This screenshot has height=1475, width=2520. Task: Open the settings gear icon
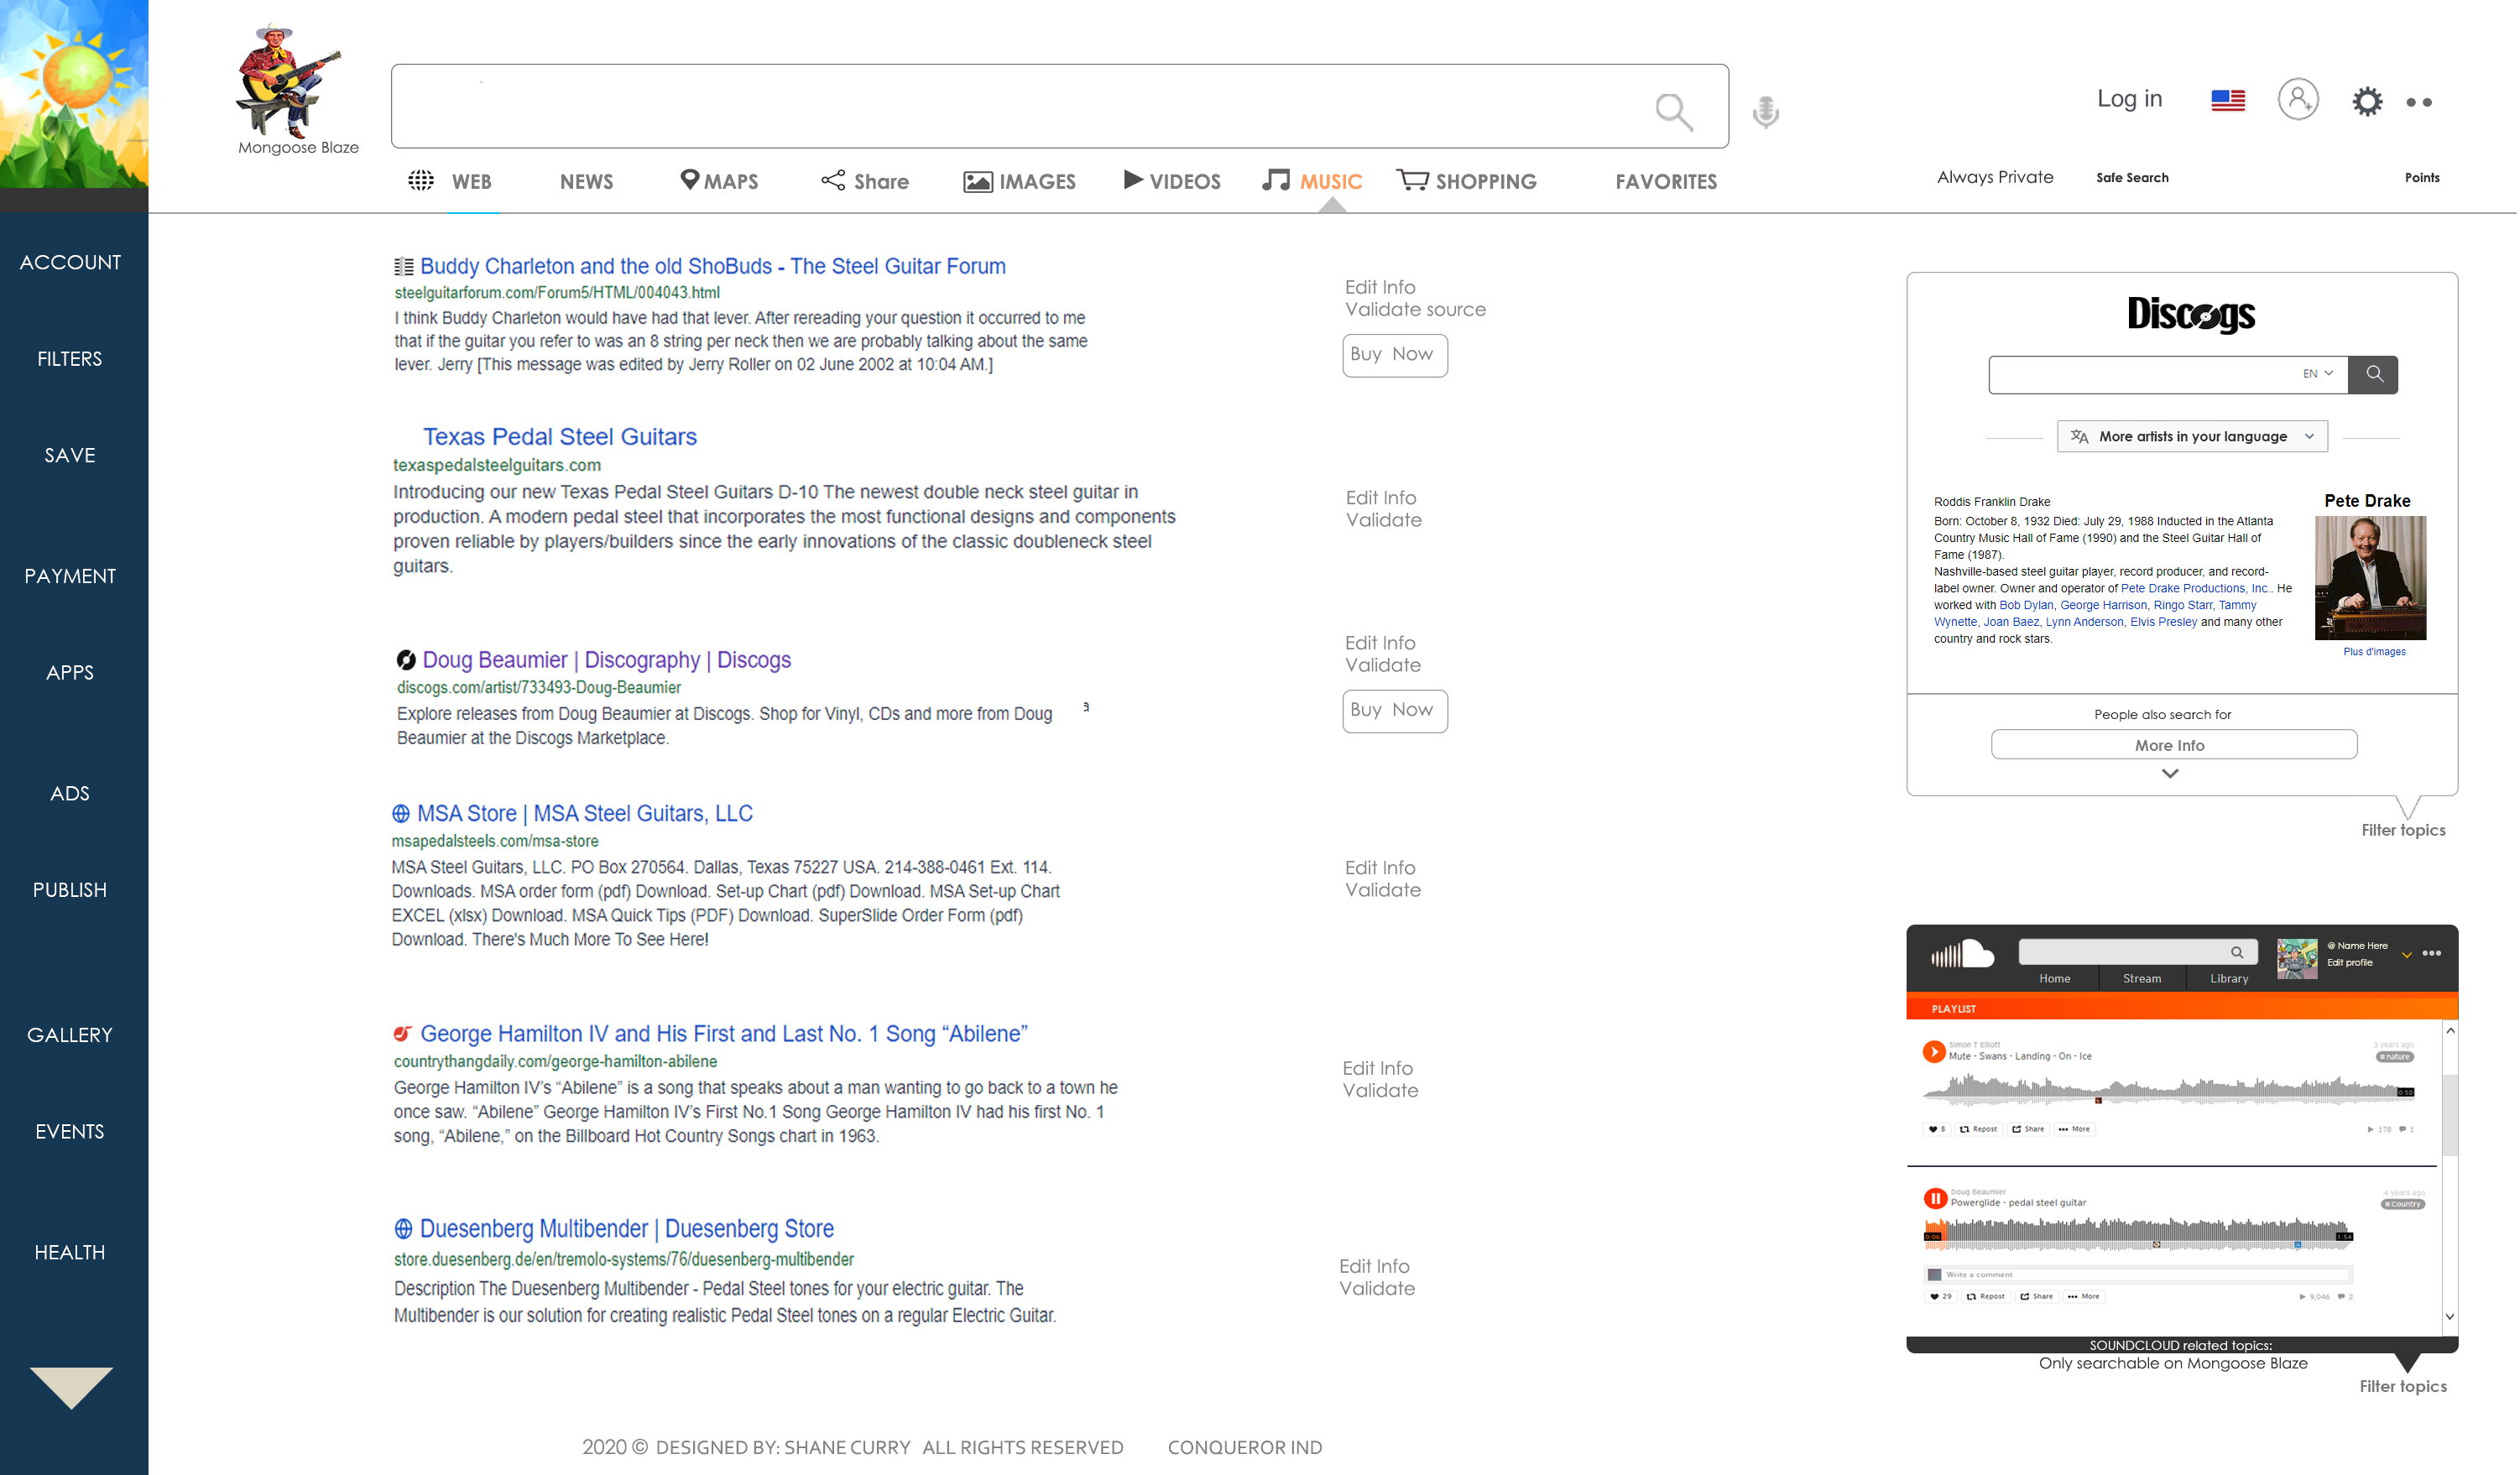(x=2369, y=101)
